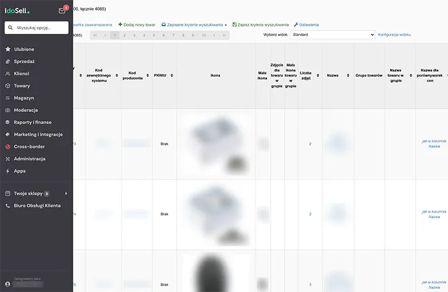Open Ulubione in the sidebar
448x292 pixels.
pyautogui.click(x=24, y=49)
